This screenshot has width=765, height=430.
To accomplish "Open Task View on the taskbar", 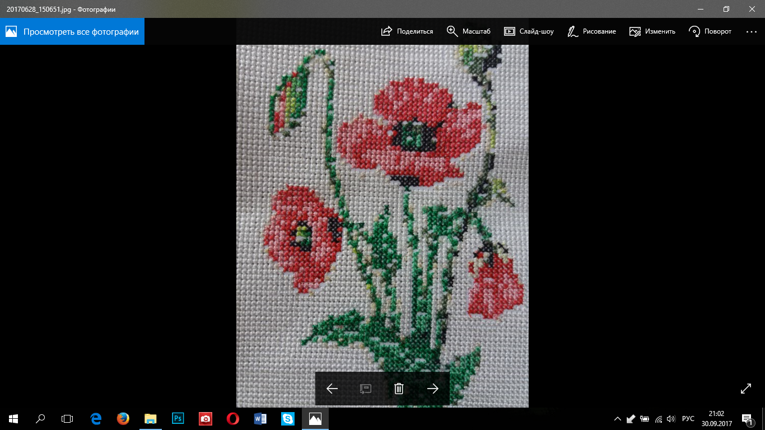I will (67, 418).
